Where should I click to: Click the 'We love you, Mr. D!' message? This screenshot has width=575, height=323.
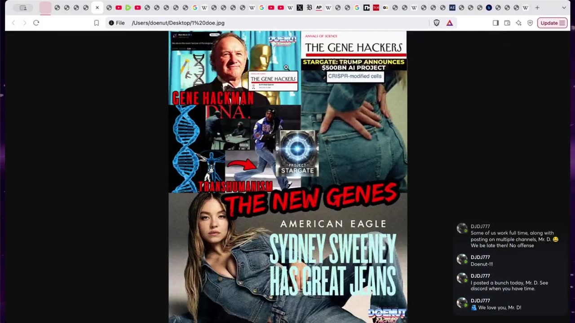[x=496, y=307]
